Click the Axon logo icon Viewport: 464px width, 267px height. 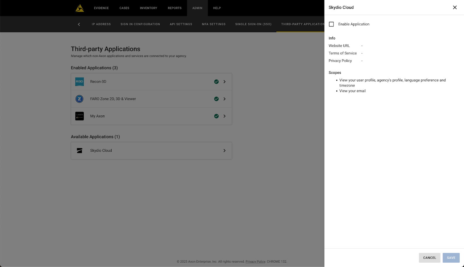[x=80, y=8]
